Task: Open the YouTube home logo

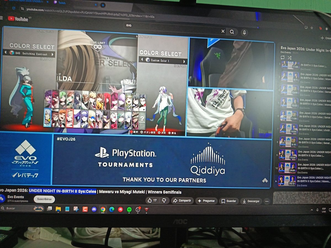Action: (18, 19)
